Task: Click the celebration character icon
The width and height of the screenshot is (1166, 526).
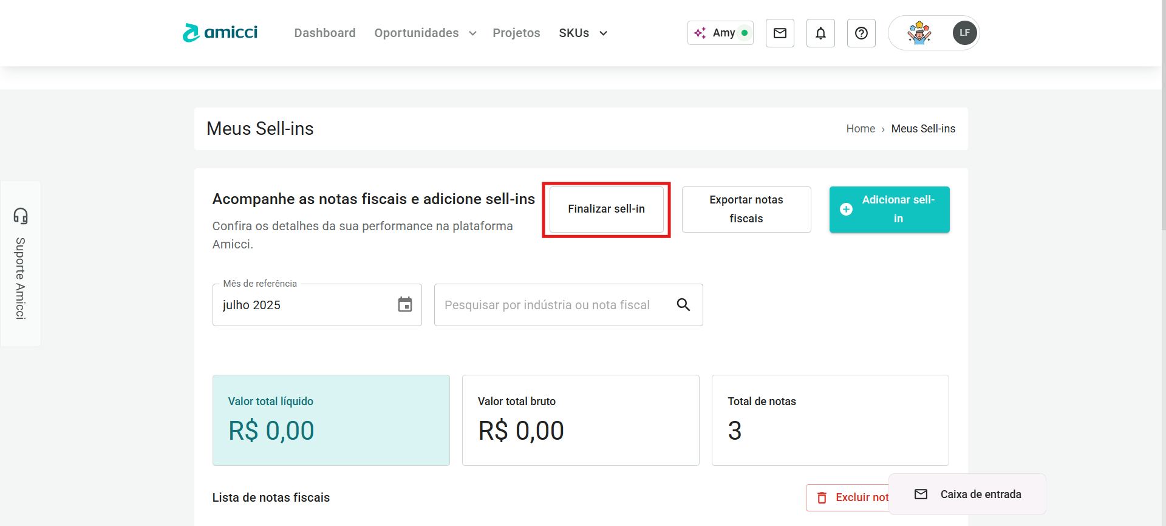Action: point(919,33)
